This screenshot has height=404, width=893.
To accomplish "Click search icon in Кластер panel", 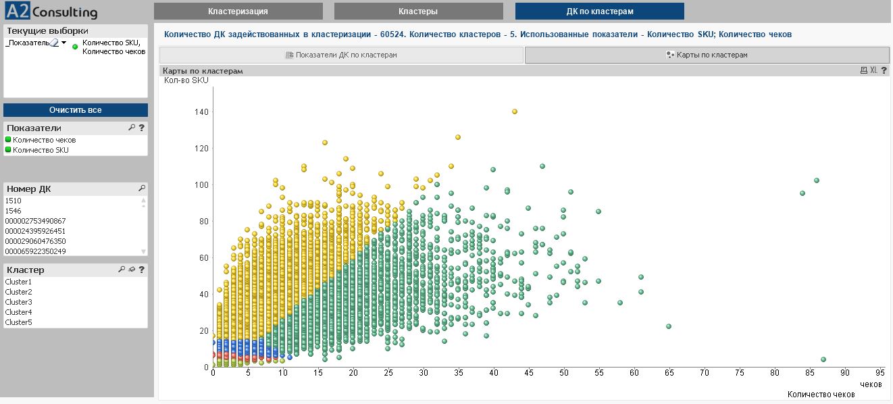I will (122, 270).
